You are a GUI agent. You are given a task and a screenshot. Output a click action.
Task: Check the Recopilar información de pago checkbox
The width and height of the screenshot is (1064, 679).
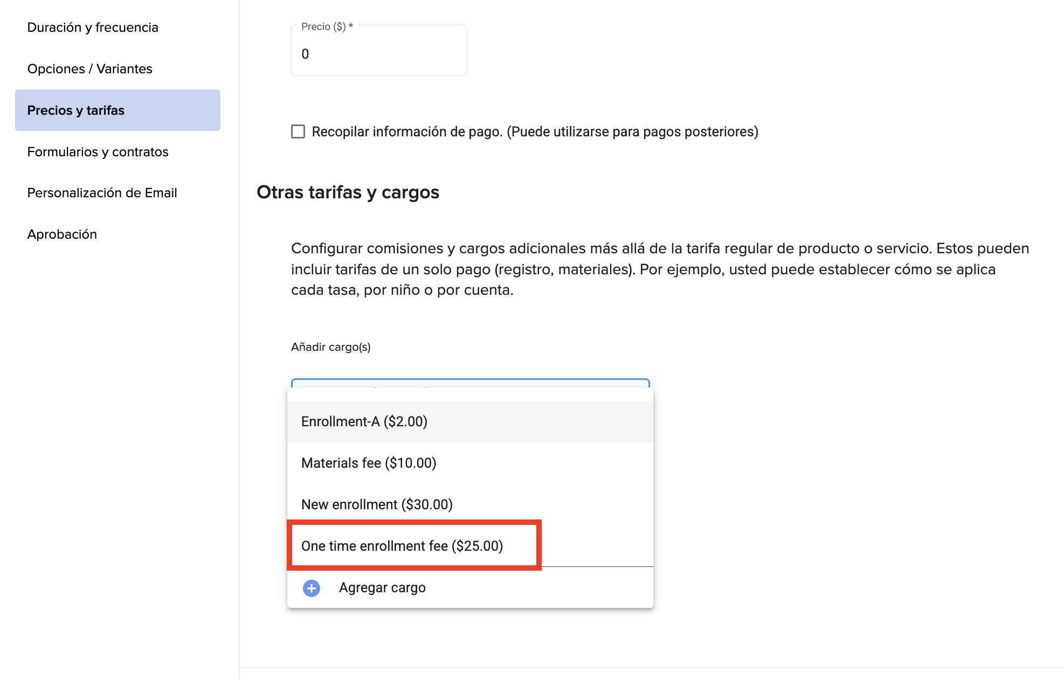[x=298, y=131]
